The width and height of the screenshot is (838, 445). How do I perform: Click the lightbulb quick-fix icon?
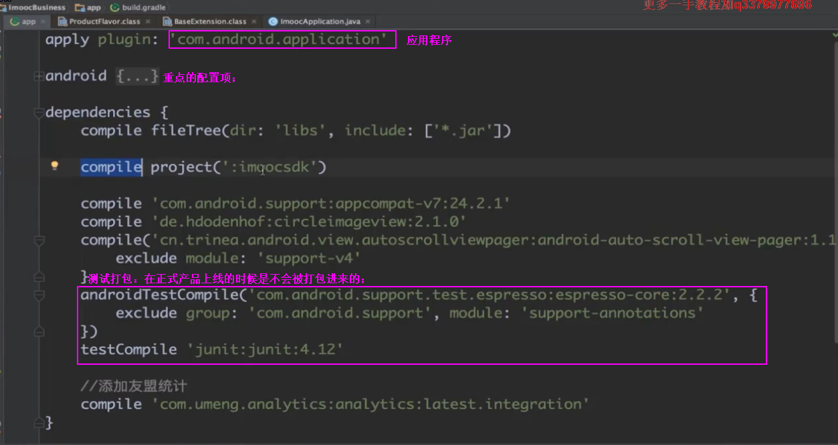(x=55, y=166)
